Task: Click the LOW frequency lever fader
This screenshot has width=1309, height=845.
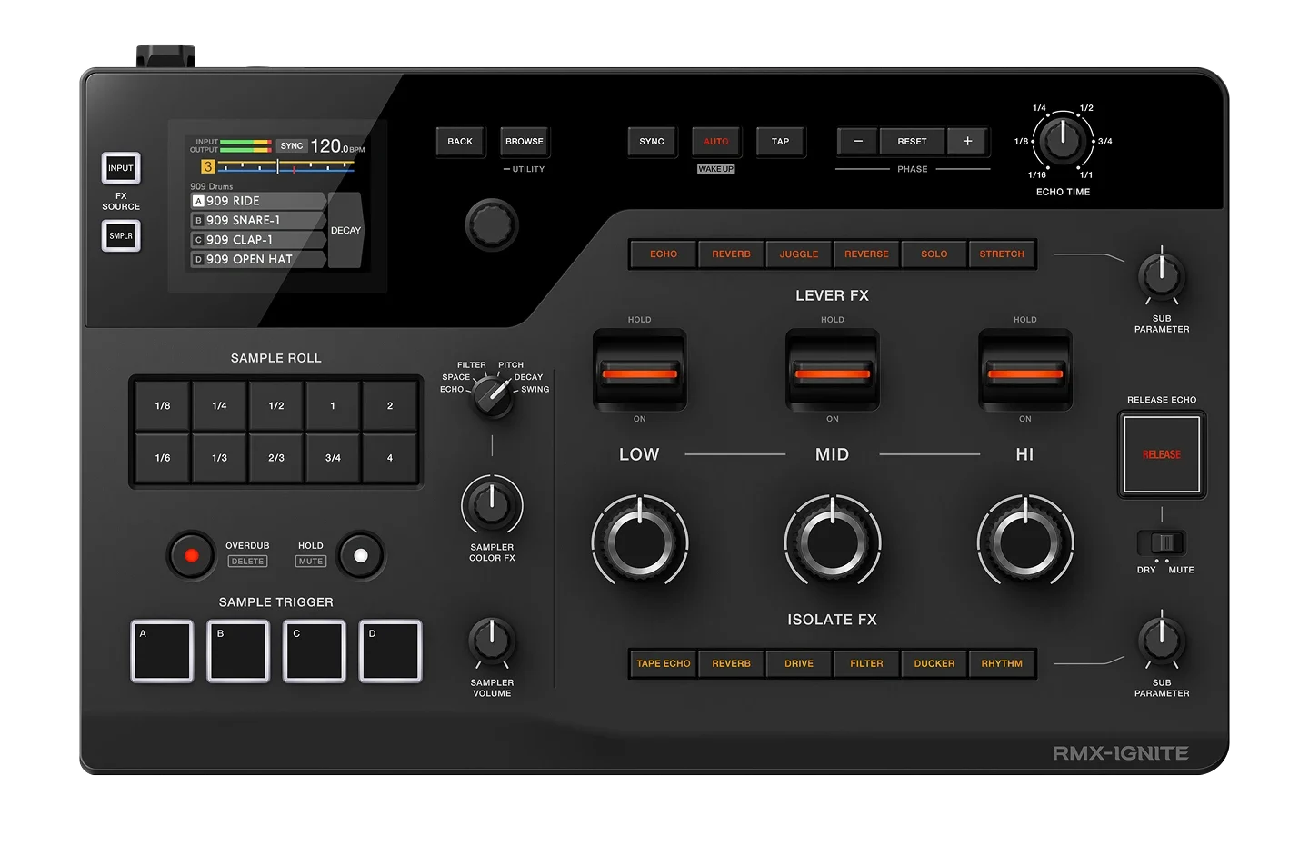Action: point(639,371)
